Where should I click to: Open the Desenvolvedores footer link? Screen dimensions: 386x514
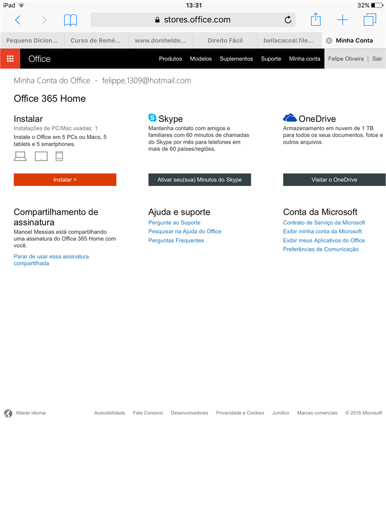189,413
